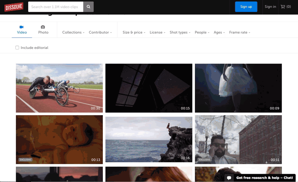Click the Sign up button
This screenshot has width=298, height=182.
tap(246, 7)
